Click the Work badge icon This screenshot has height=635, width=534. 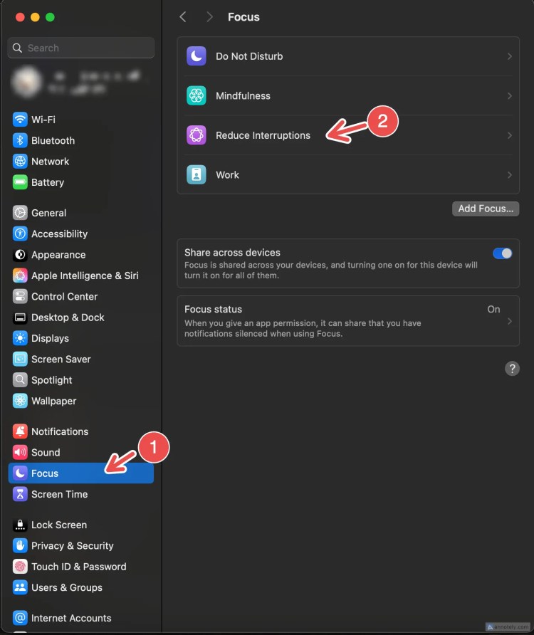coord(197,174)
